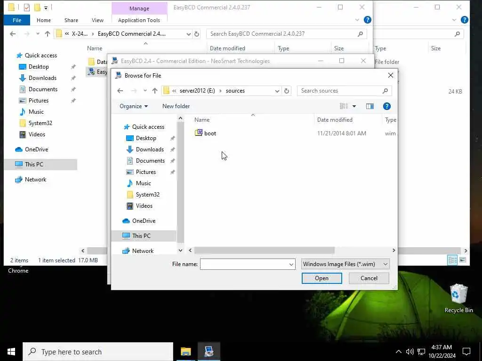Show the preview pane in Browse dialog
The image size is (482, 361).
pos(370,106)
